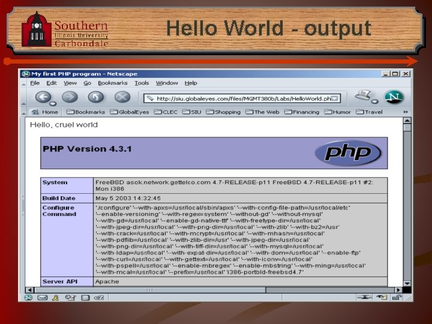Open the SIU bookmark folder
The height and width of the screenshot is (324, 432).
(192, 112)
